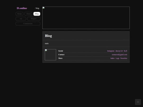Open the Art section
This screenshot has height=107, width=143.
21,19
